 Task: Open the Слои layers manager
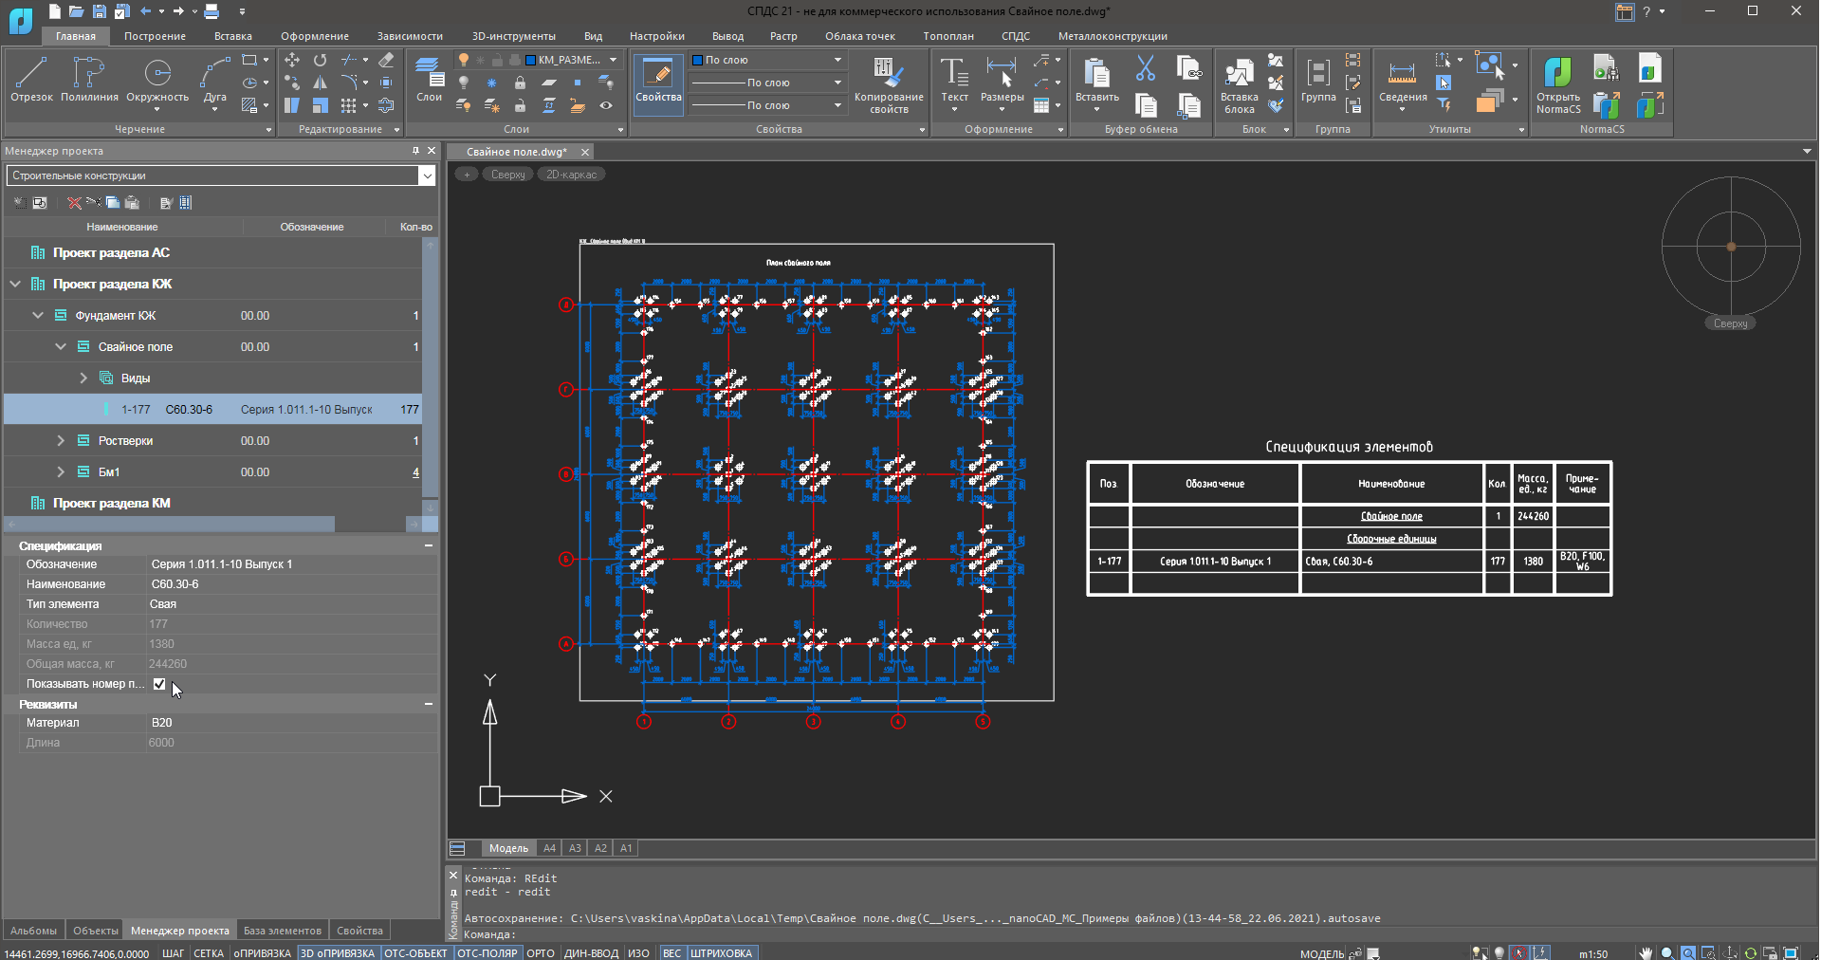[x=430, y=78]
